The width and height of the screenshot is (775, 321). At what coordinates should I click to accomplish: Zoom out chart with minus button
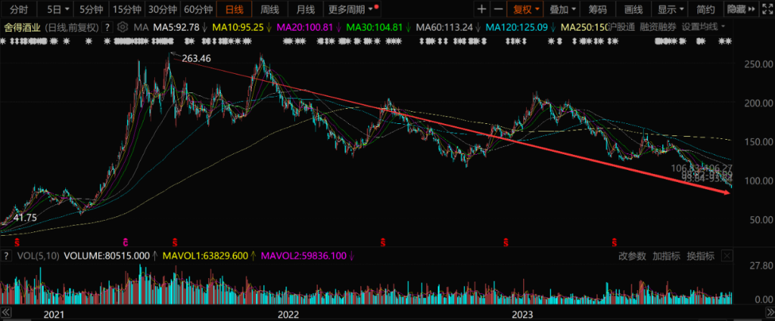[x=498, y=9]
